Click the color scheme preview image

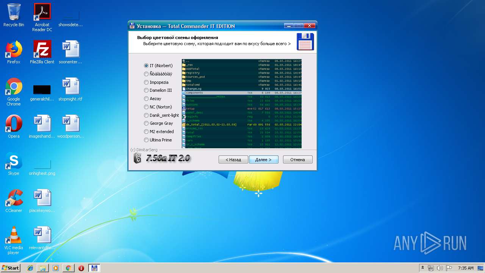242,104
